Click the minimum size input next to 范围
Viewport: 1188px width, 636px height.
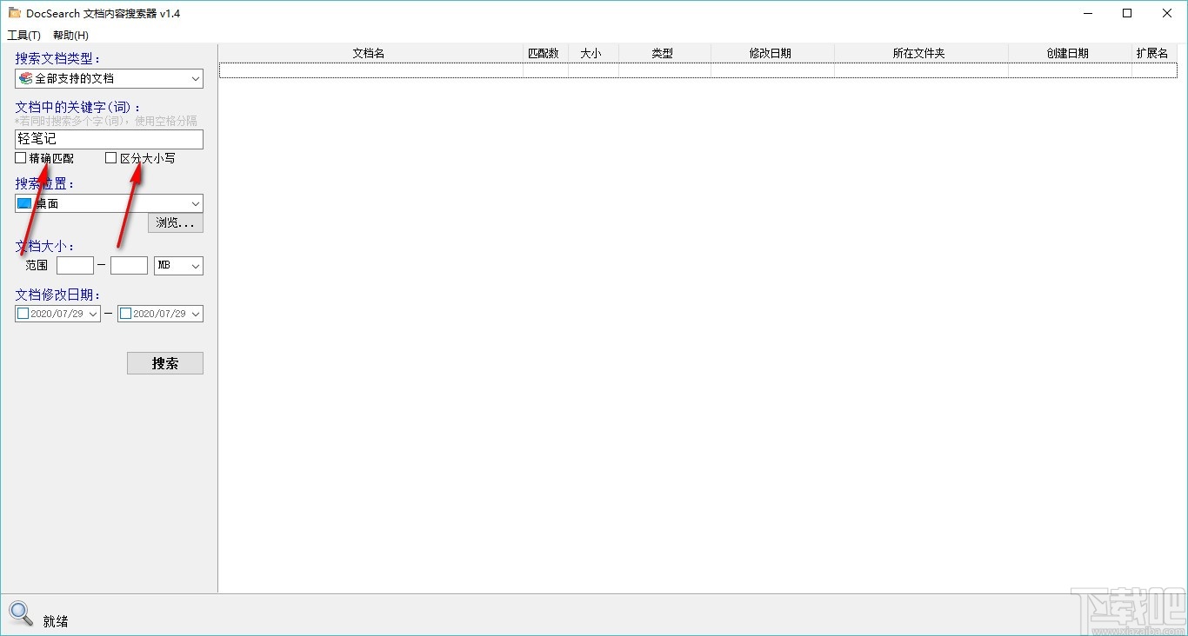[x=75, y=265]
